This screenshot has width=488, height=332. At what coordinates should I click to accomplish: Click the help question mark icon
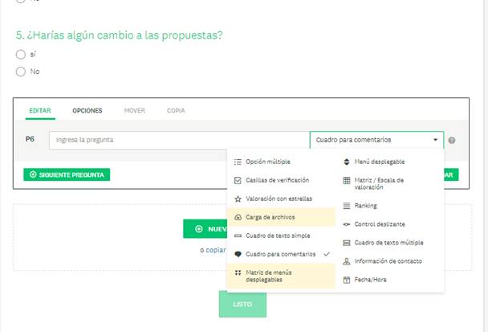(452, 140)
